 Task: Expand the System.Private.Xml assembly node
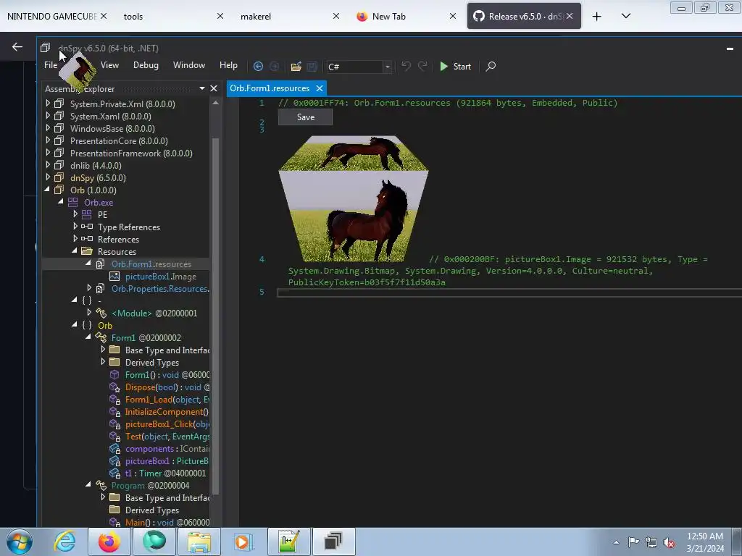tap(48, 103)
